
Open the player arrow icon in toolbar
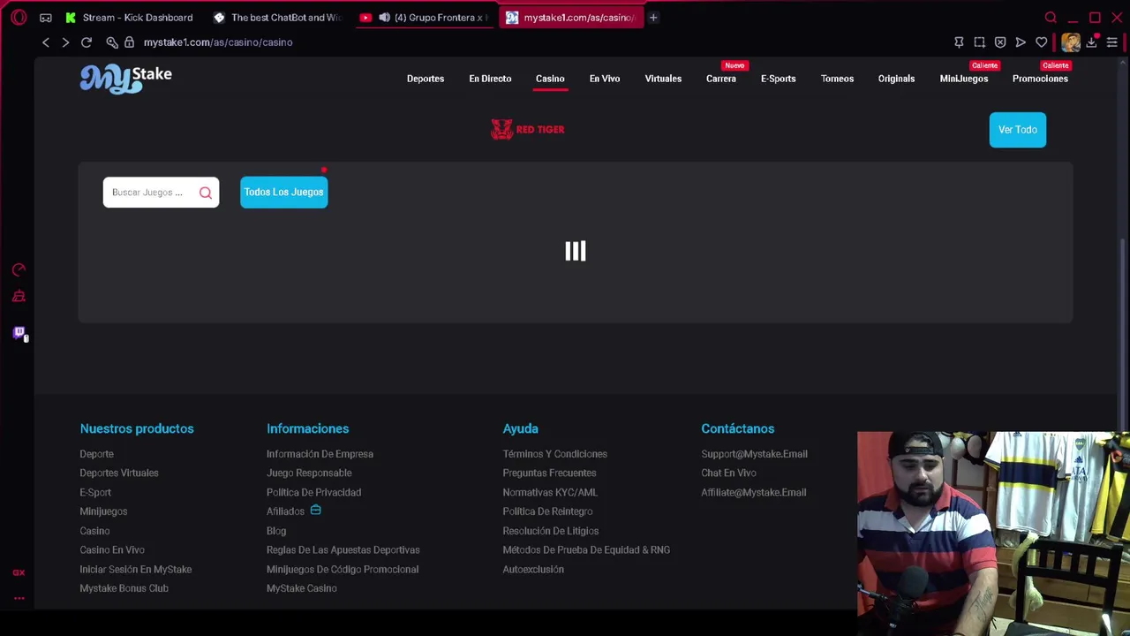(1021, 42)
